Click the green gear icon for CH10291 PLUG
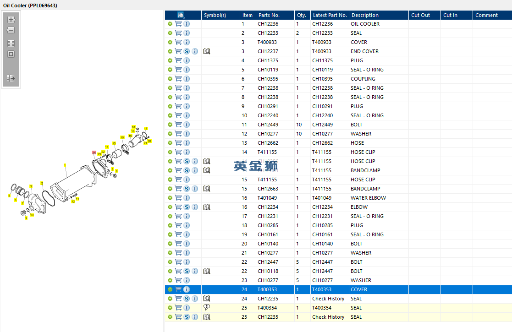The width and height of the screenshot is (512, 332). point(170,106)
